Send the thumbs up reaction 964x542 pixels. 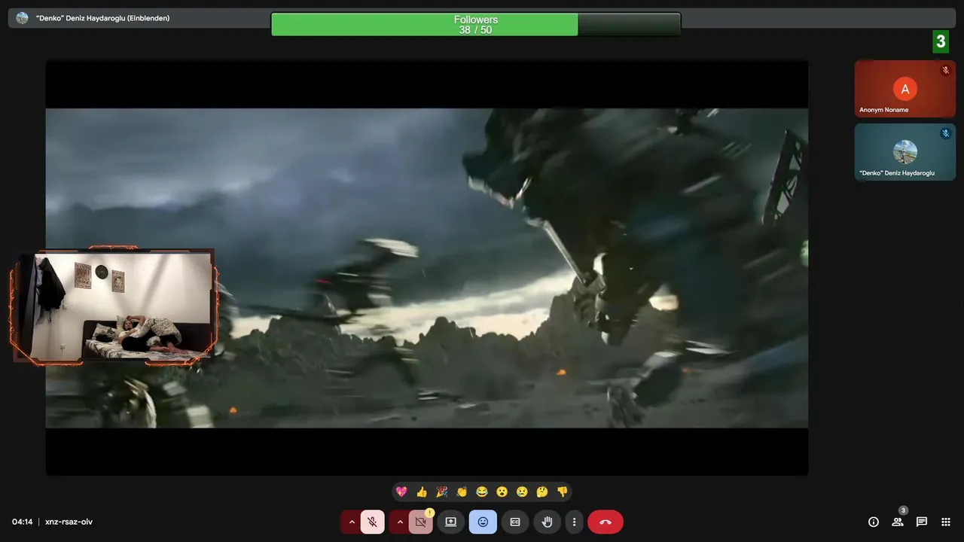click(422, 492)
